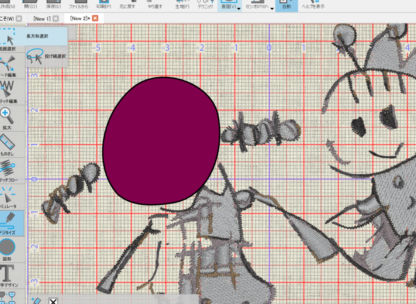
Task: Click the 保存(S) save button
Action: point(53,6)
